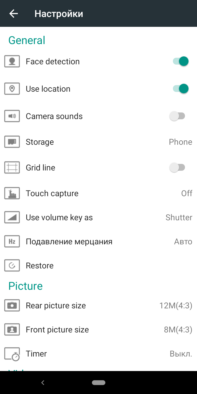Turn off the Use location switch
Image resolution: width=197 pixels, height=394 pixels.
(x=181, y=89)
